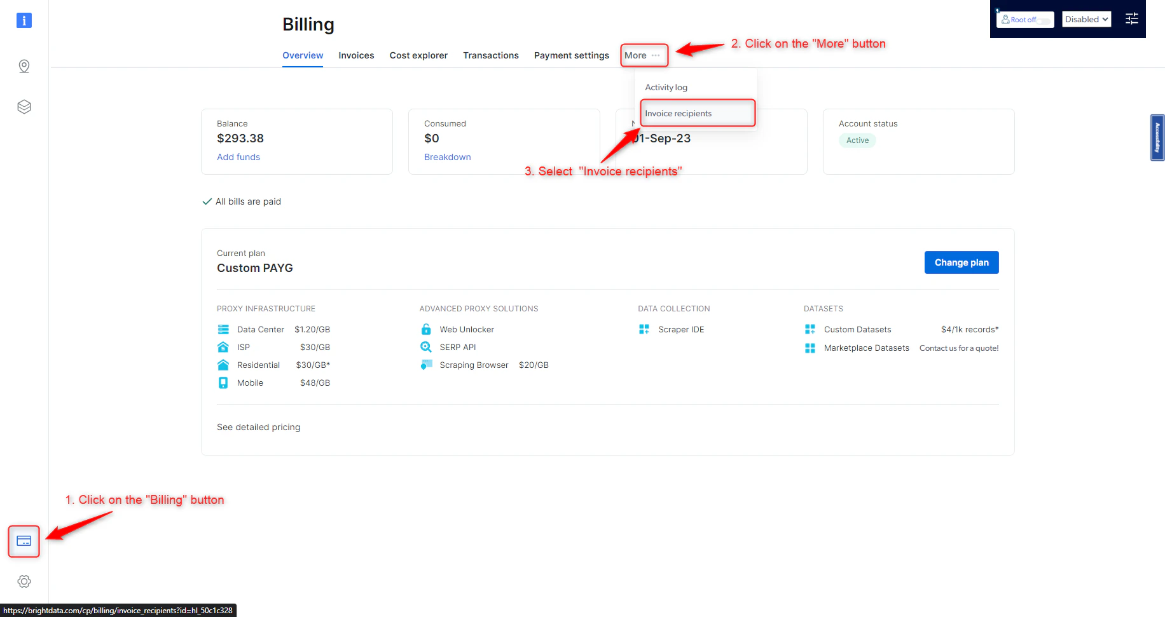This screenshot has width=1165, height=617.
Task: Open the Breakdown link under Consumed
Action: [448, 157]
